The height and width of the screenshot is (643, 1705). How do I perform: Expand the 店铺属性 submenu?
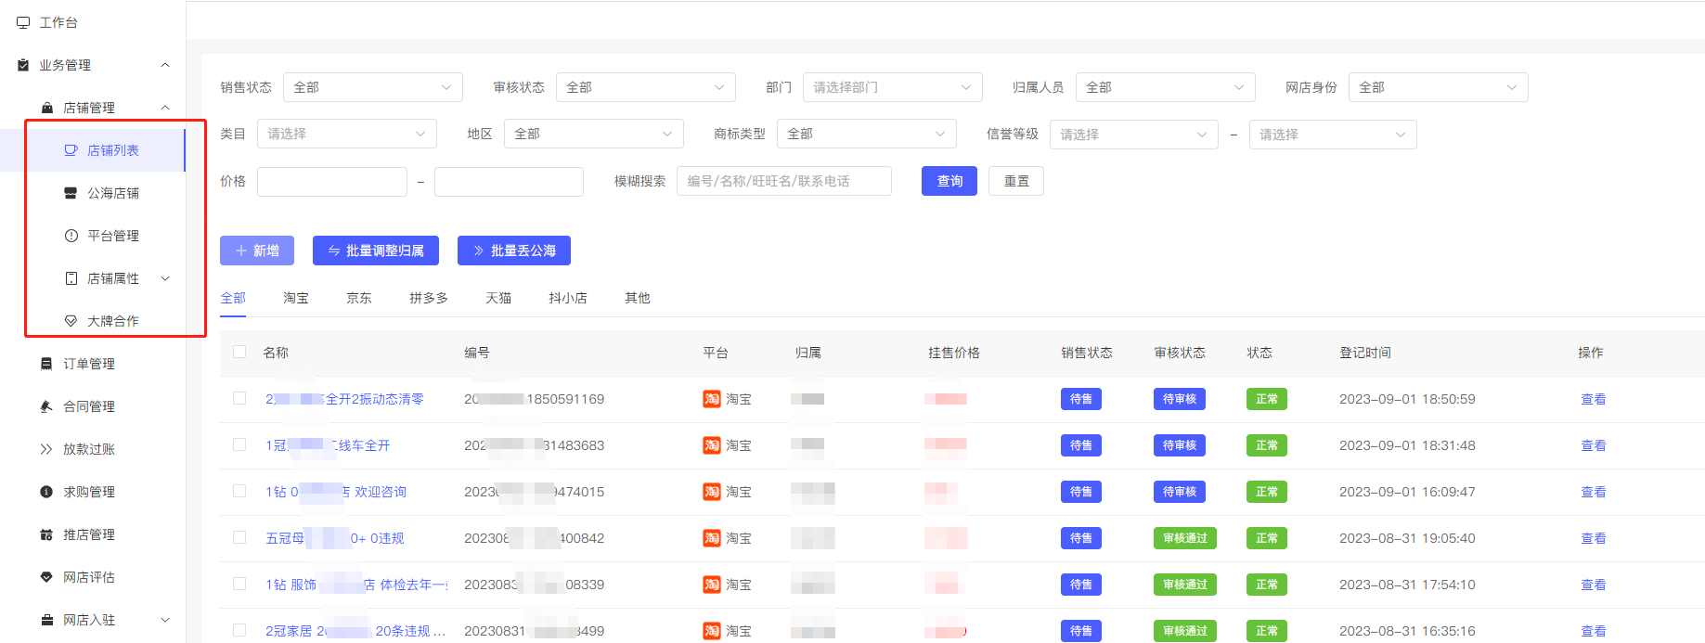click(165, 278)
